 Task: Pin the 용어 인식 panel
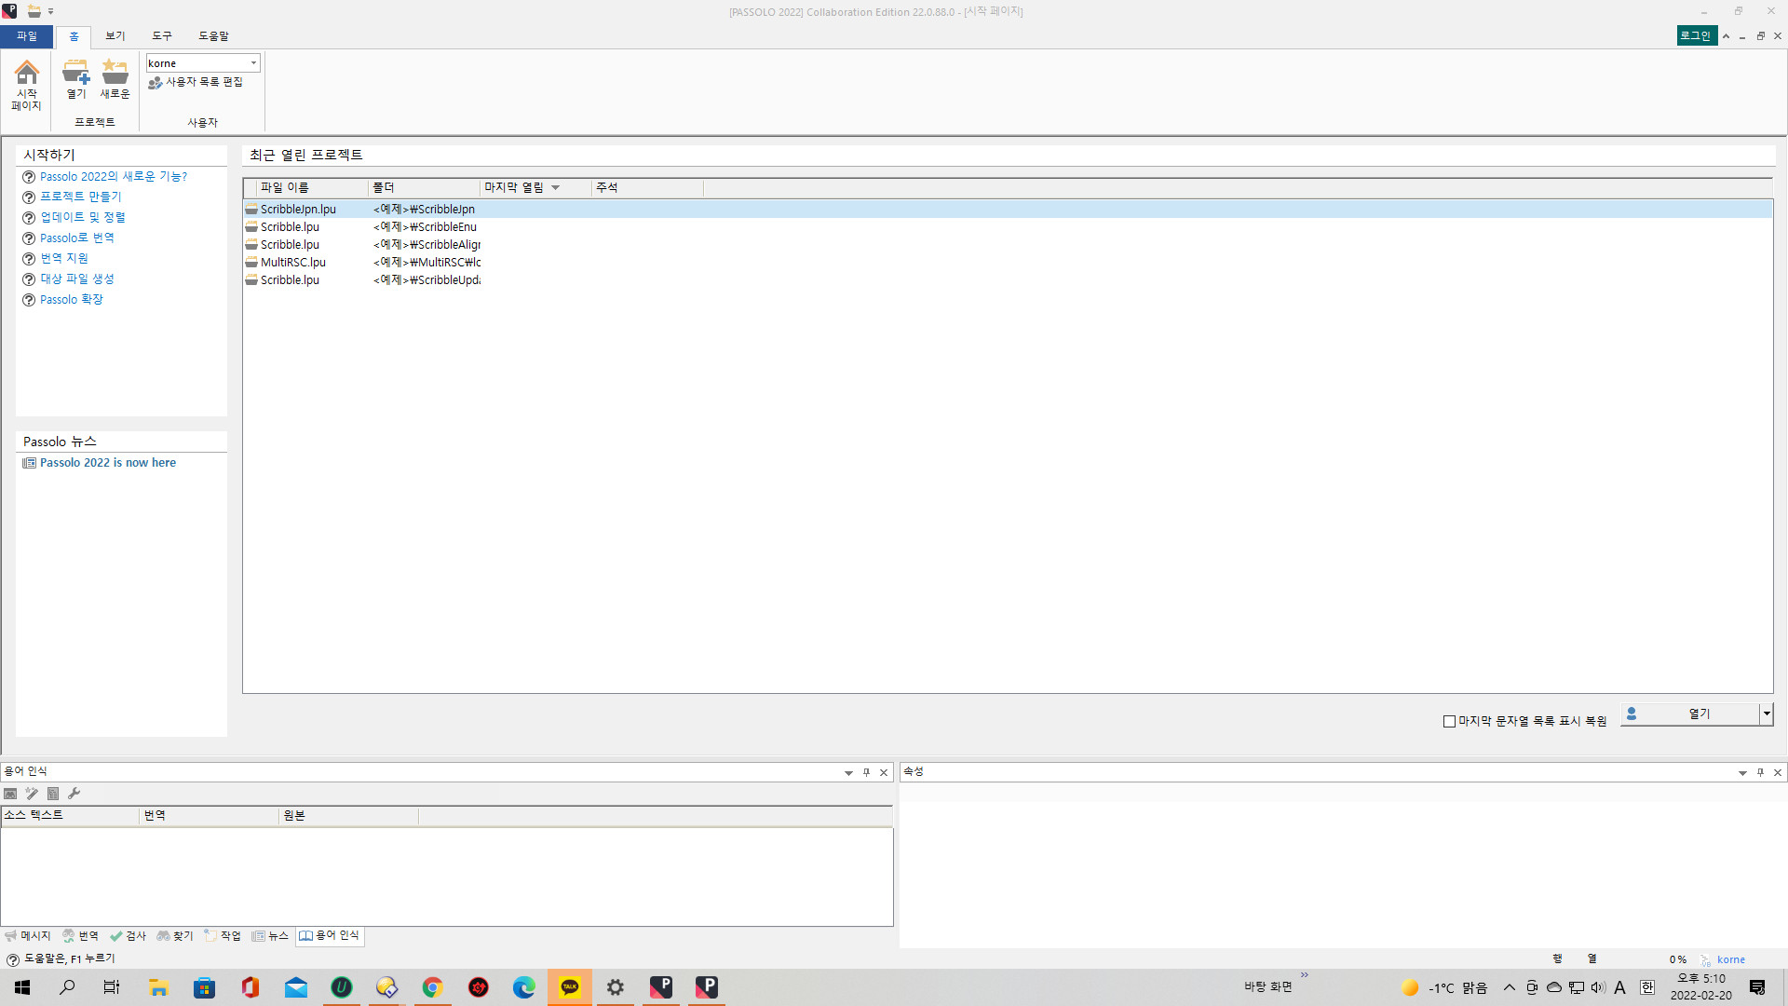pyautogui.click(x=866, y=772)
